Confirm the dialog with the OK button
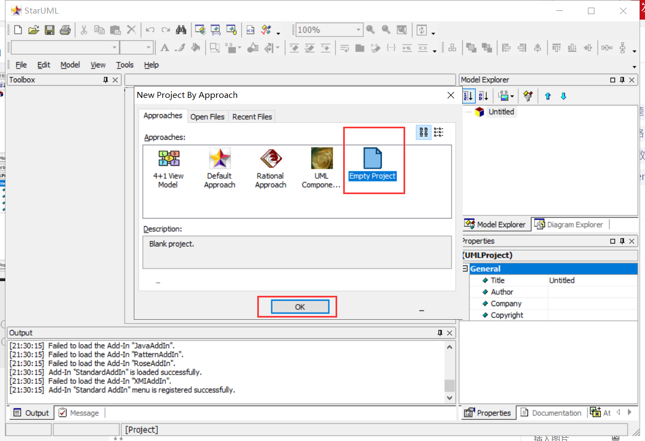 pyautogui.click(x=300, y=307)
